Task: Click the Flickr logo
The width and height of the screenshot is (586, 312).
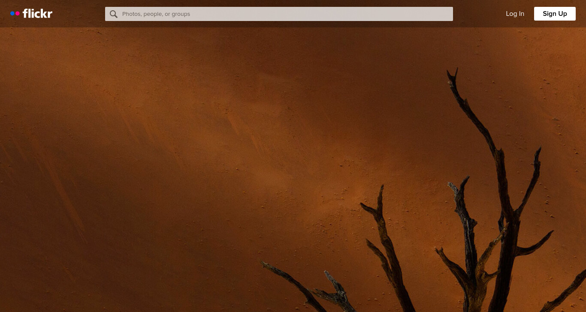Action: pyautogui.click(x=31, y=14)
